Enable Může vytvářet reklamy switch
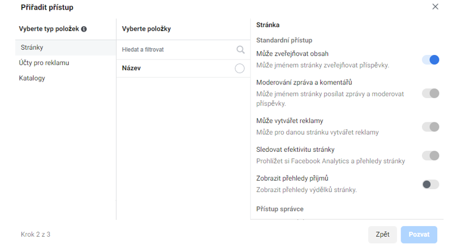The image size is (456, 247). [431, 127]
